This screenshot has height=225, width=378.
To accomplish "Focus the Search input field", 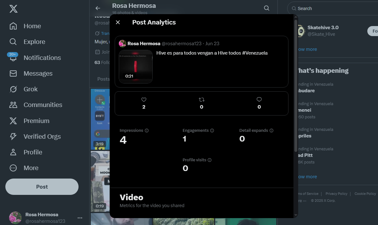I will pyautogui.click(x=333, y=8).
